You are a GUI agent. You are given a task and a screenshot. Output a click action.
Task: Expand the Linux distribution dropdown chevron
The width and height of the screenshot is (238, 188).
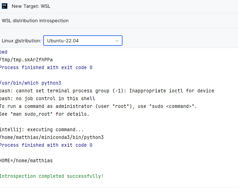(117, 41)
